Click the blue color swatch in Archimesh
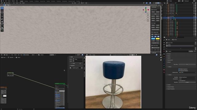 153,39
